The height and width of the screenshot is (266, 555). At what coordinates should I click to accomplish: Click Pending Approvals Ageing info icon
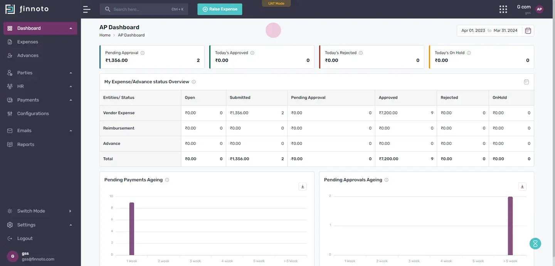[x=387, y=180]
